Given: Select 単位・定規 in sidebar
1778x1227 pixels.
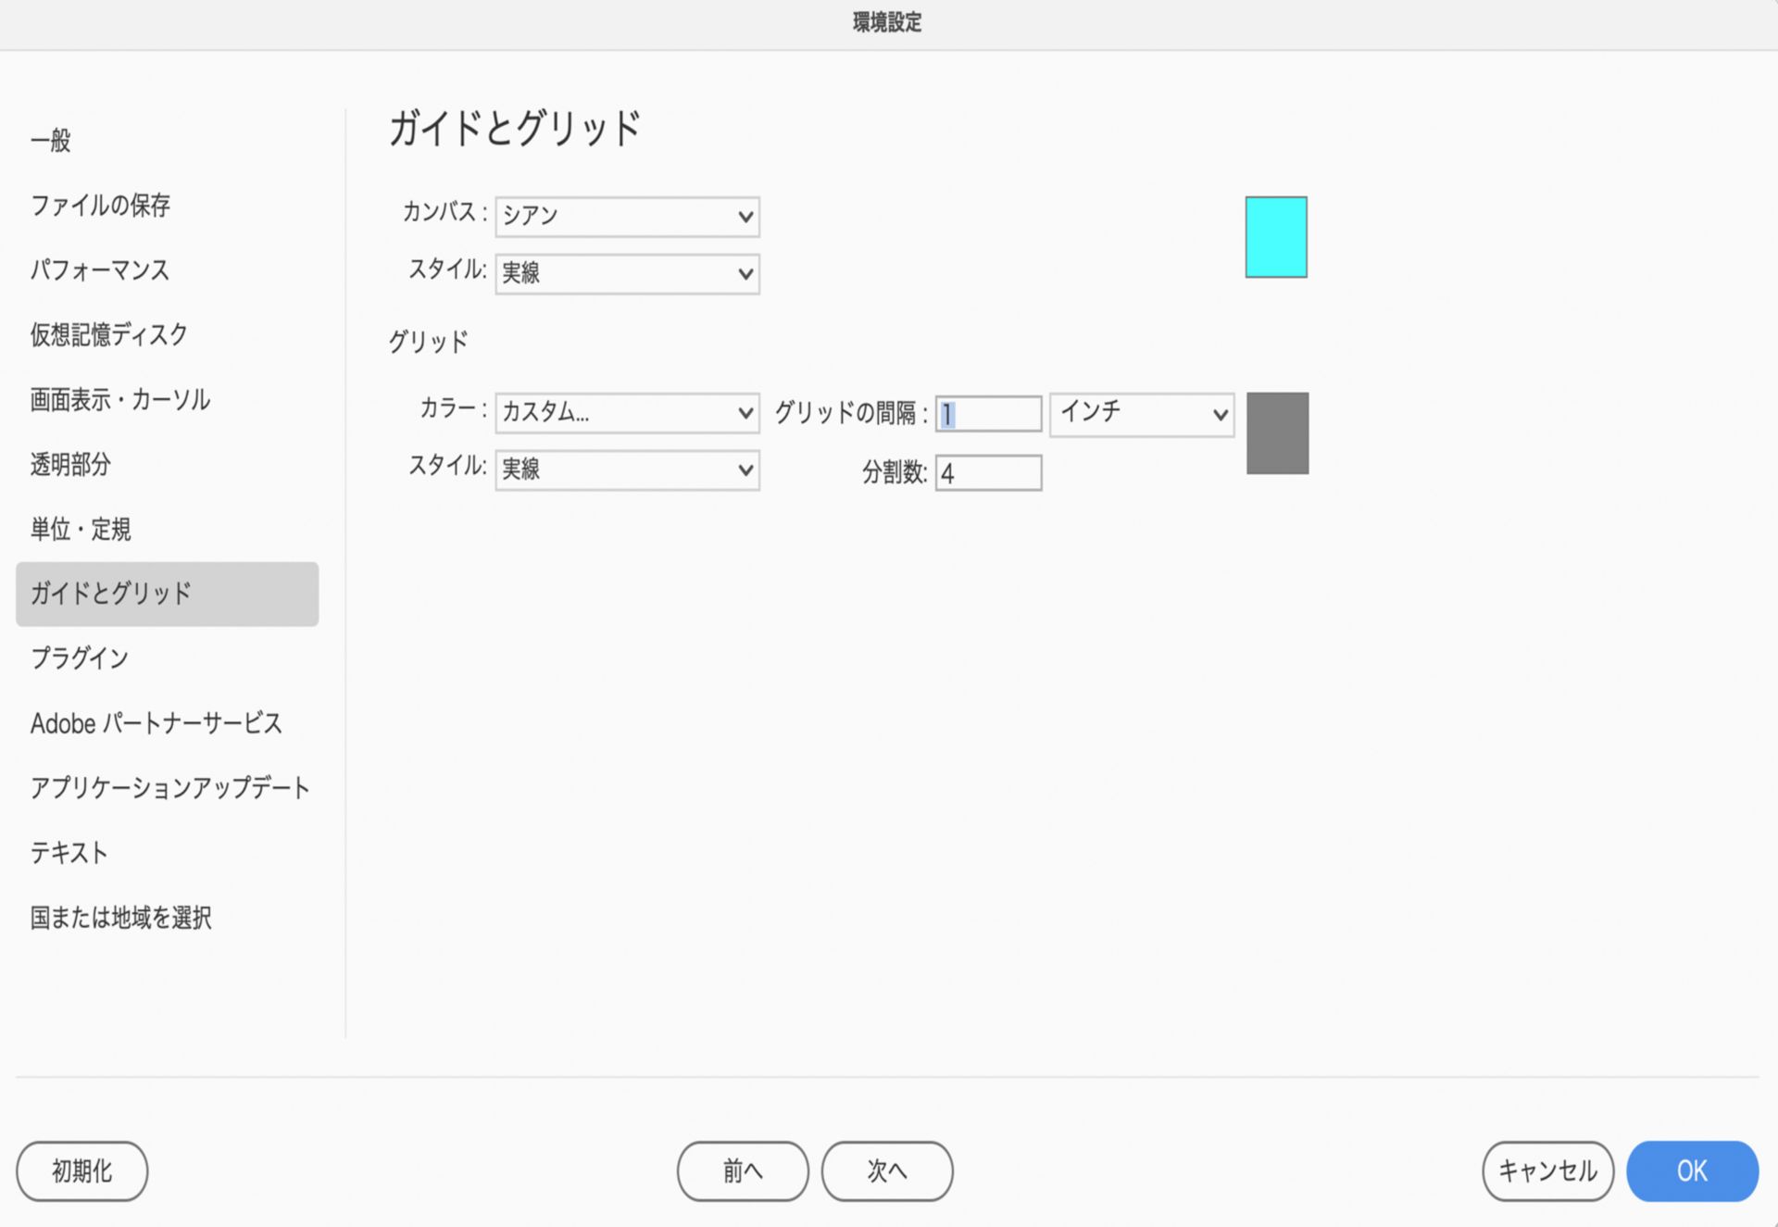Looking at the screenshot, I should click(81, 530).
